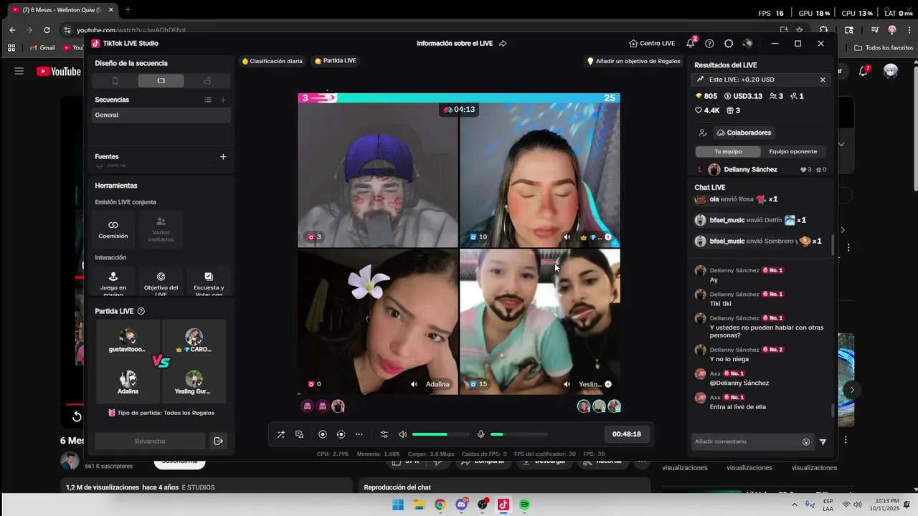Open the Juego en equipo tool
This screenshot has width=918, height=516.
pyautogui.click(x=113, y=282)
